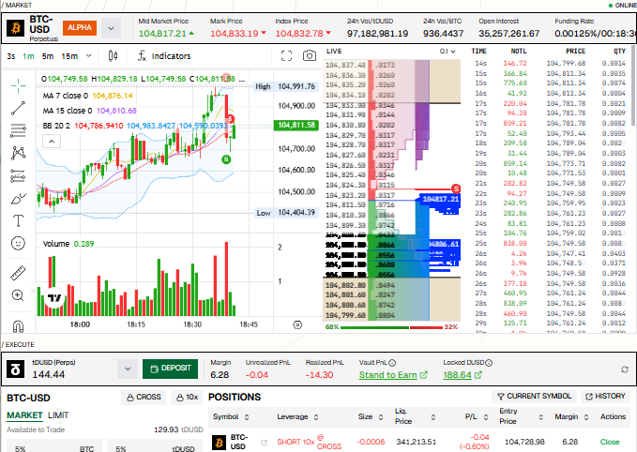The image size is (637, 452).
Task: Change candlestick chart style
Action: (x=113, y=55)
